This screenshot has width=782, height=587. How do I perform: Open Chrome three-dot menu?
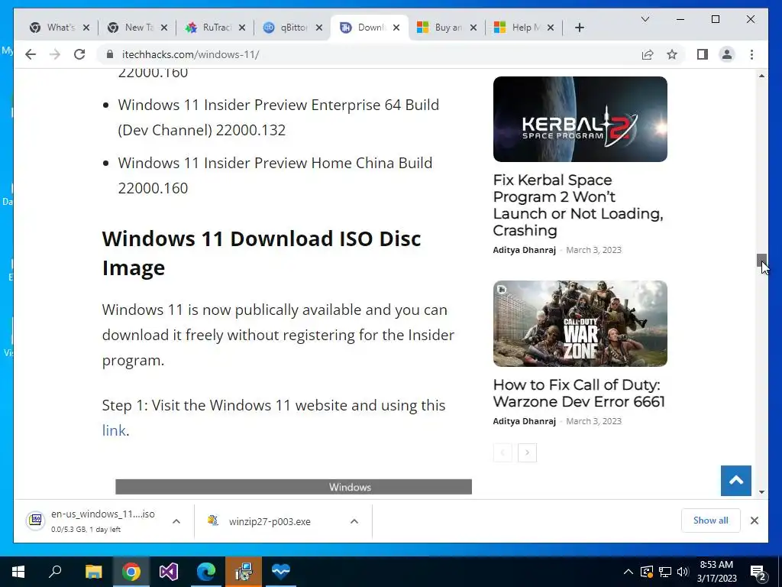pos(751,54)
